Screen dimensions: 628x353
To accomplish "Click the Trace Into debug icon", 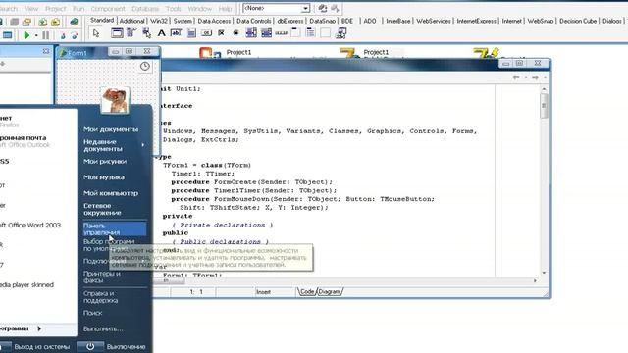I will [63, 35].
